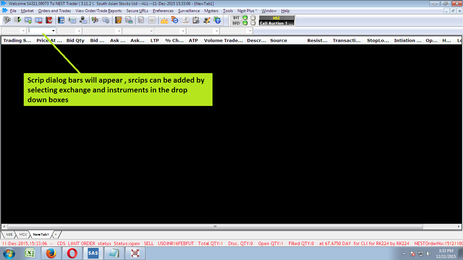Open the seventh dropdown in the scrip bar

click(216, 31)
